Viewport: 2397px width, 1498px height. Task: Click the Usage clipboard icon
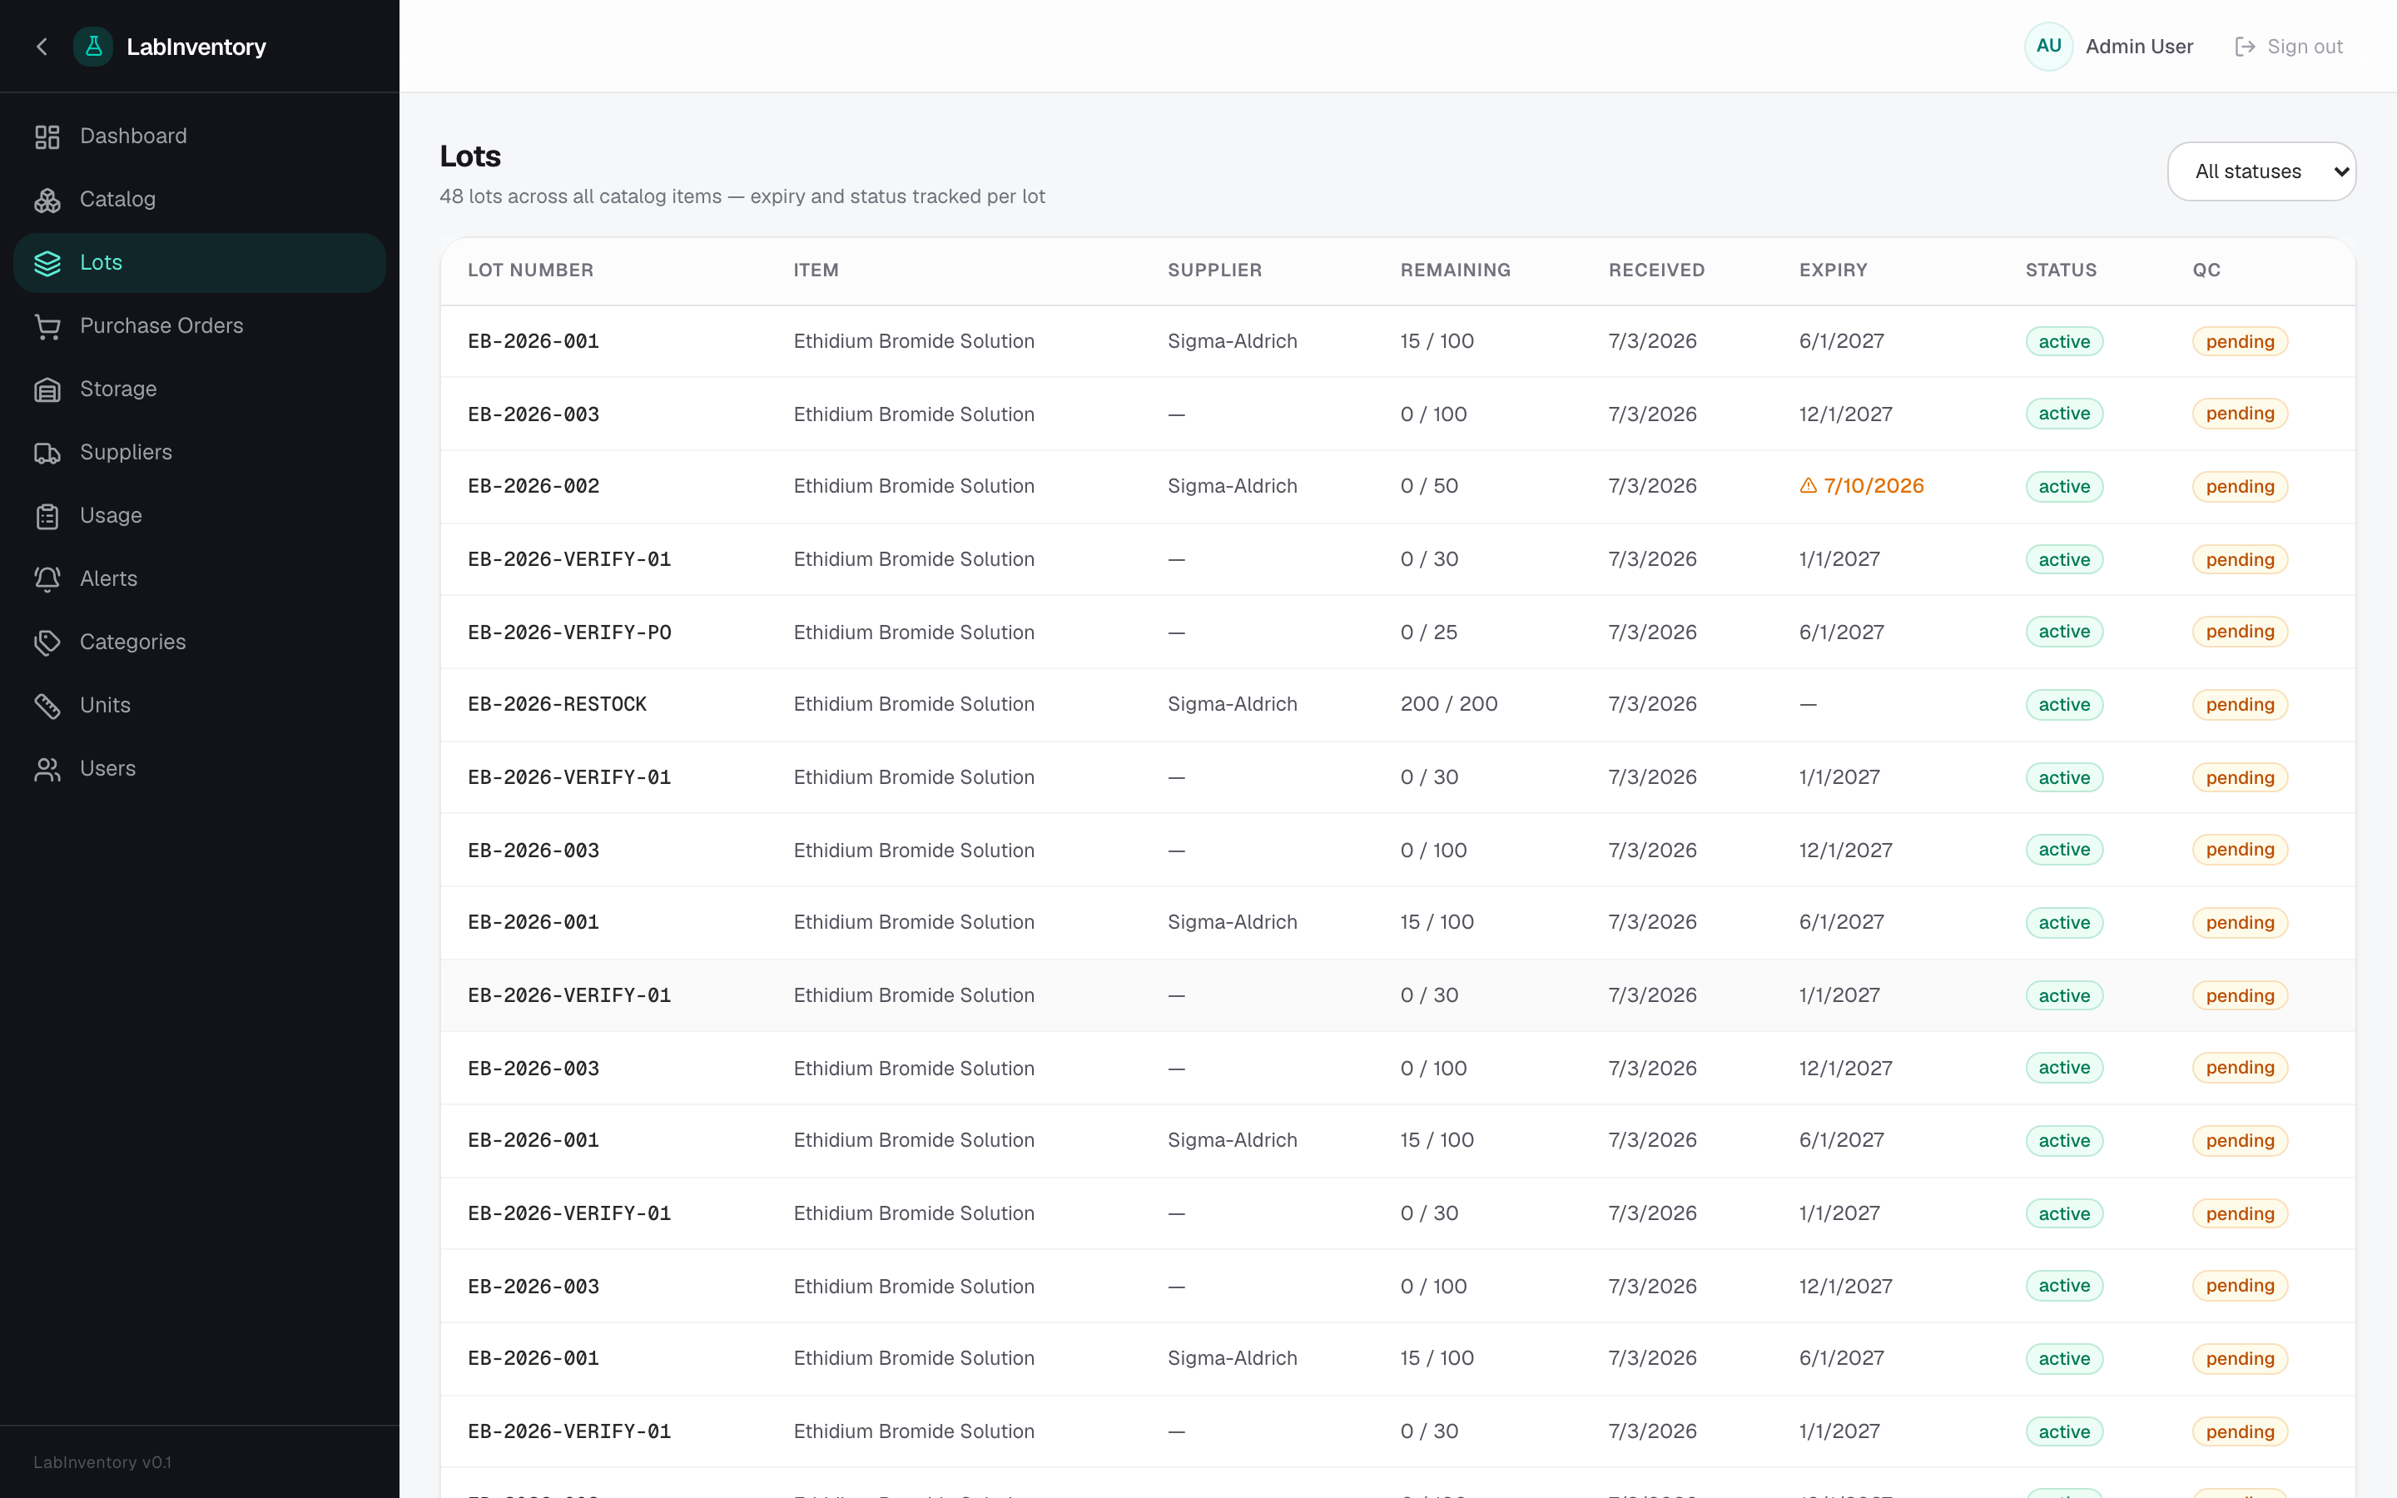[47, 517]
